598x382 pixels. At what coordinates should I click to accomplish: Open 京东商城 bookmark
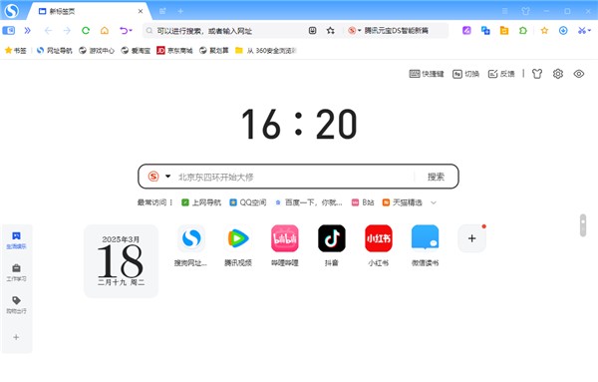tap(174, 51)
